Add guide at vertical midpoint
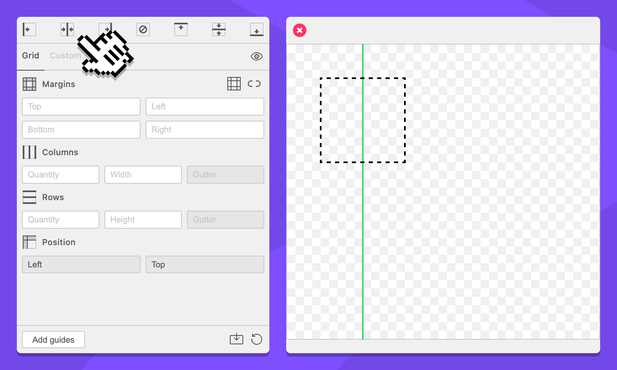 pyautogui.click(x=219, y=29)
